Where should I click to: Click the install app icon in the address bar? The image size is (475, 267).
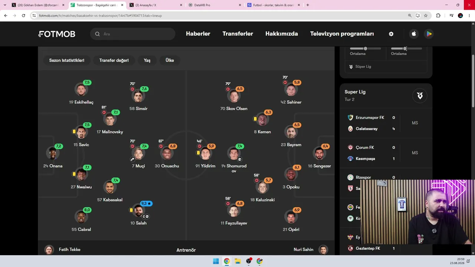coord(417,16)
